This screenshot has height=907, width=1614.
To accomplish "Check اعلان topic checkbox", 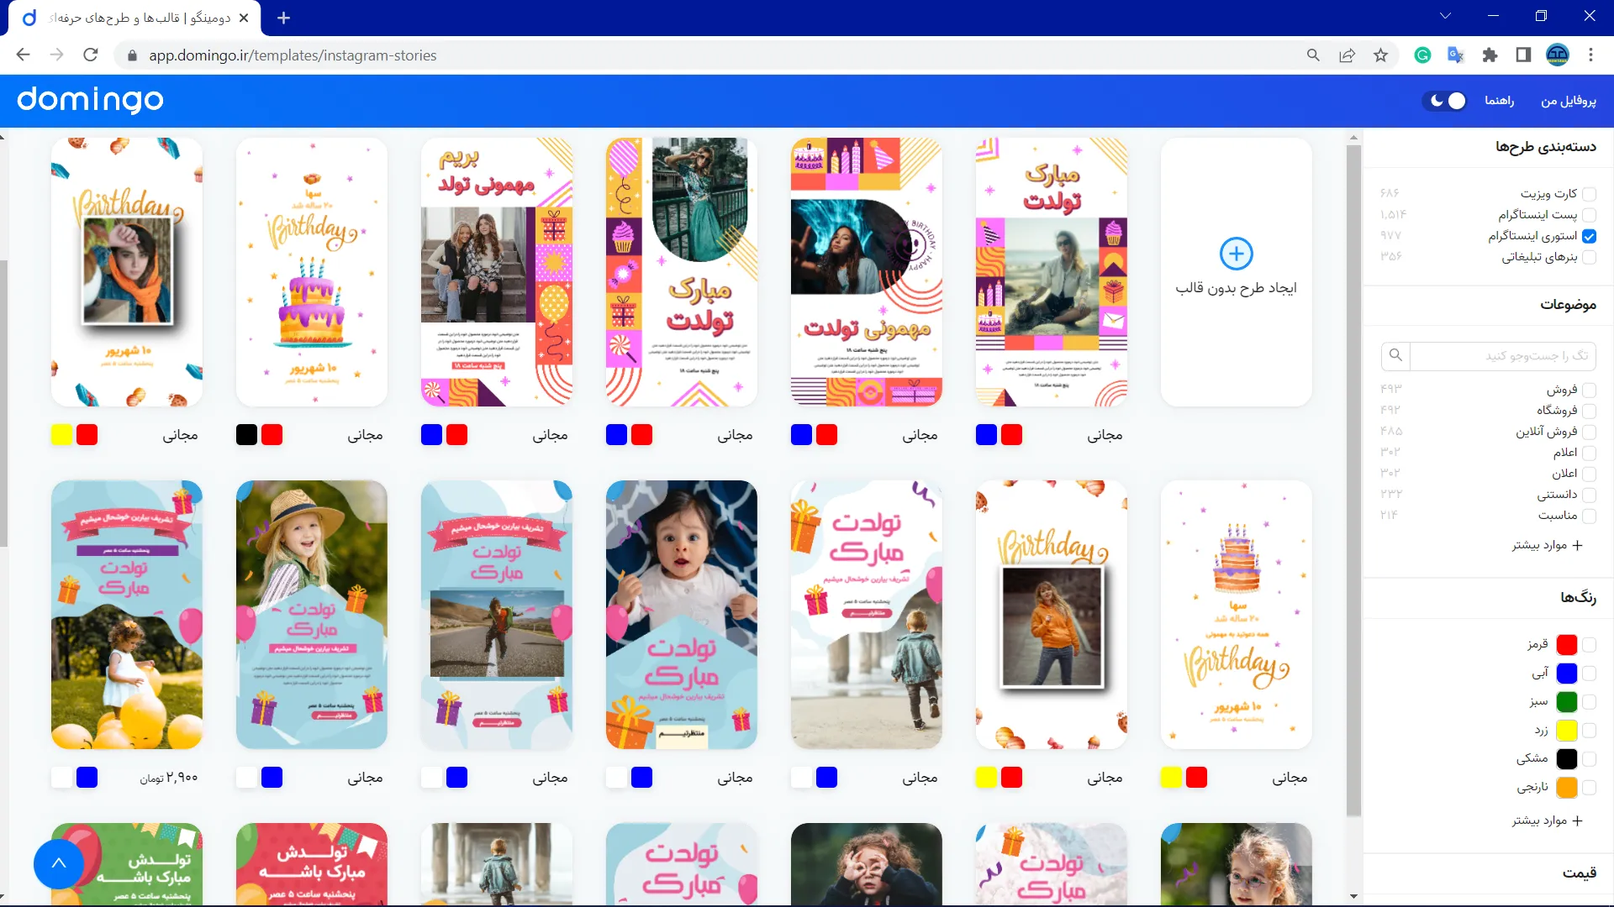I will (x=1589, y=474).
